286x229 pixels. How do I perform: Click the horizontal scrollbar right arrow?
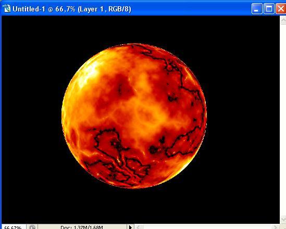point(275,227)
